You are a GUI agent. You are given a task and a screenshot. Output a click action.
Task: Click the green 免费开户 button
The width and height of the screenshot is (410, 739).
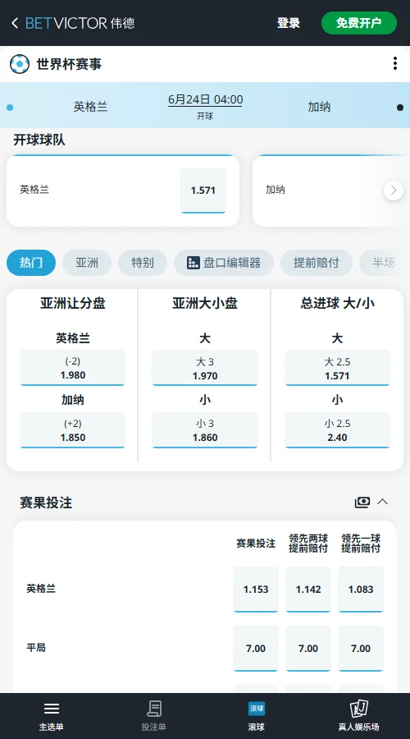click(358, 23)
